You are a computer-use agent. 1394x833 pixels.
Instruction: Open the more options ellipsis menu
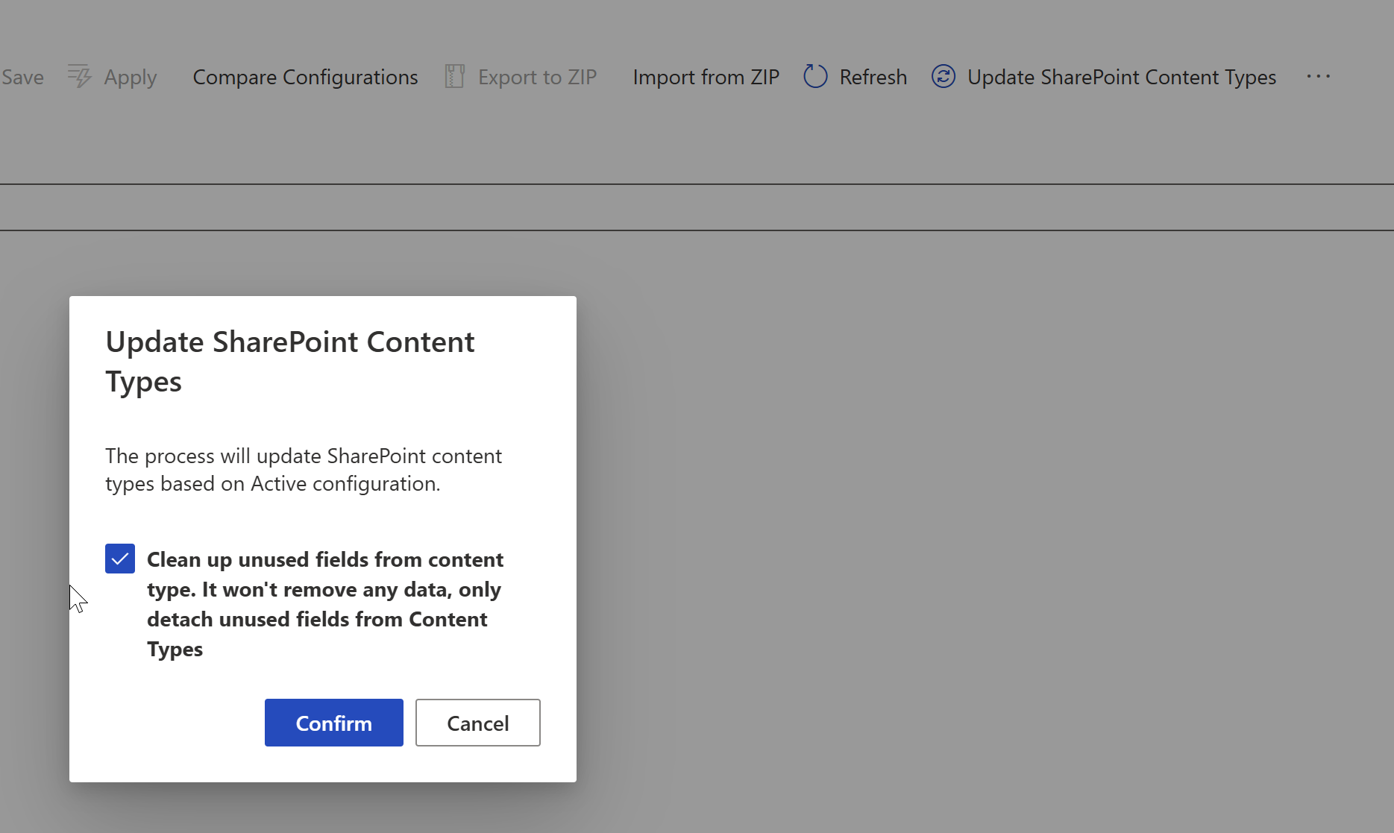coord(1318,77)
